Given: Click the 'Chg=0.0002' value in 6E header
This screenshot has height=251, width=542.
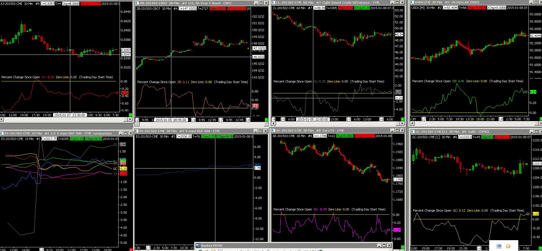Looking at the screenshot, I should tap(345, 136).
